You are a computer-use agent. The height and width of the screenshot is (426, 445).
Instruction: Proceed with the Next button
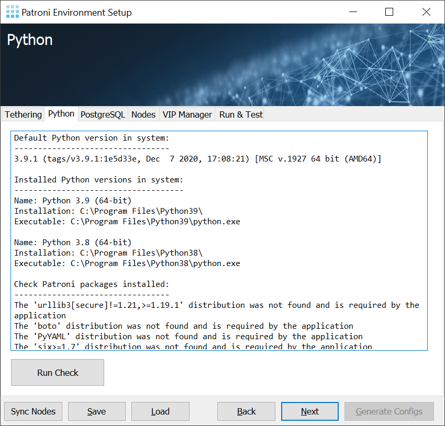click(x=310, y=411)
